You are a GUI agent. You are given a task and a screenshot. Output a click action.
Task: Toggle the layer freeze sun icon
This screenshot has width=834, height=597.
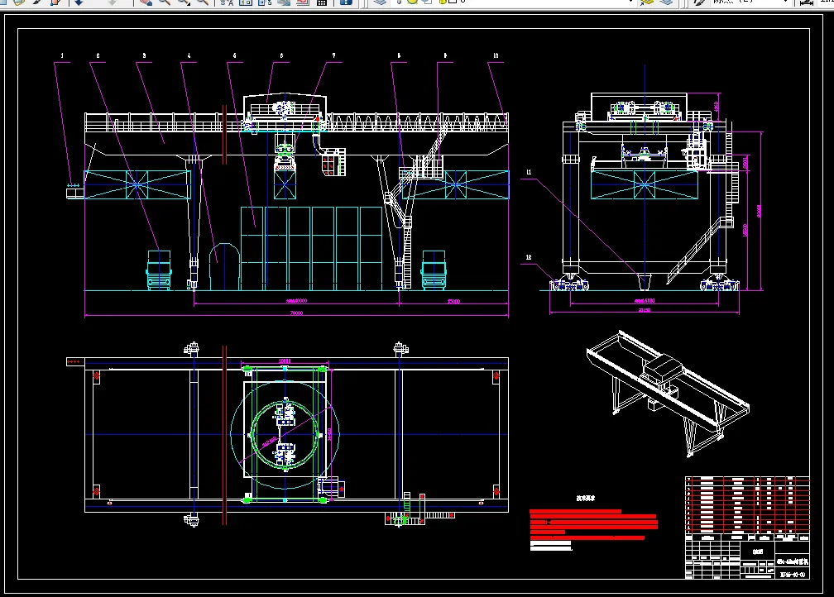point(412,2)
